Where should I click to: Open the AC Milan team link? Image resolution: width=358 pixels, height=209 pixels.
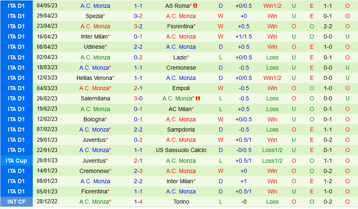coord(180,109)
